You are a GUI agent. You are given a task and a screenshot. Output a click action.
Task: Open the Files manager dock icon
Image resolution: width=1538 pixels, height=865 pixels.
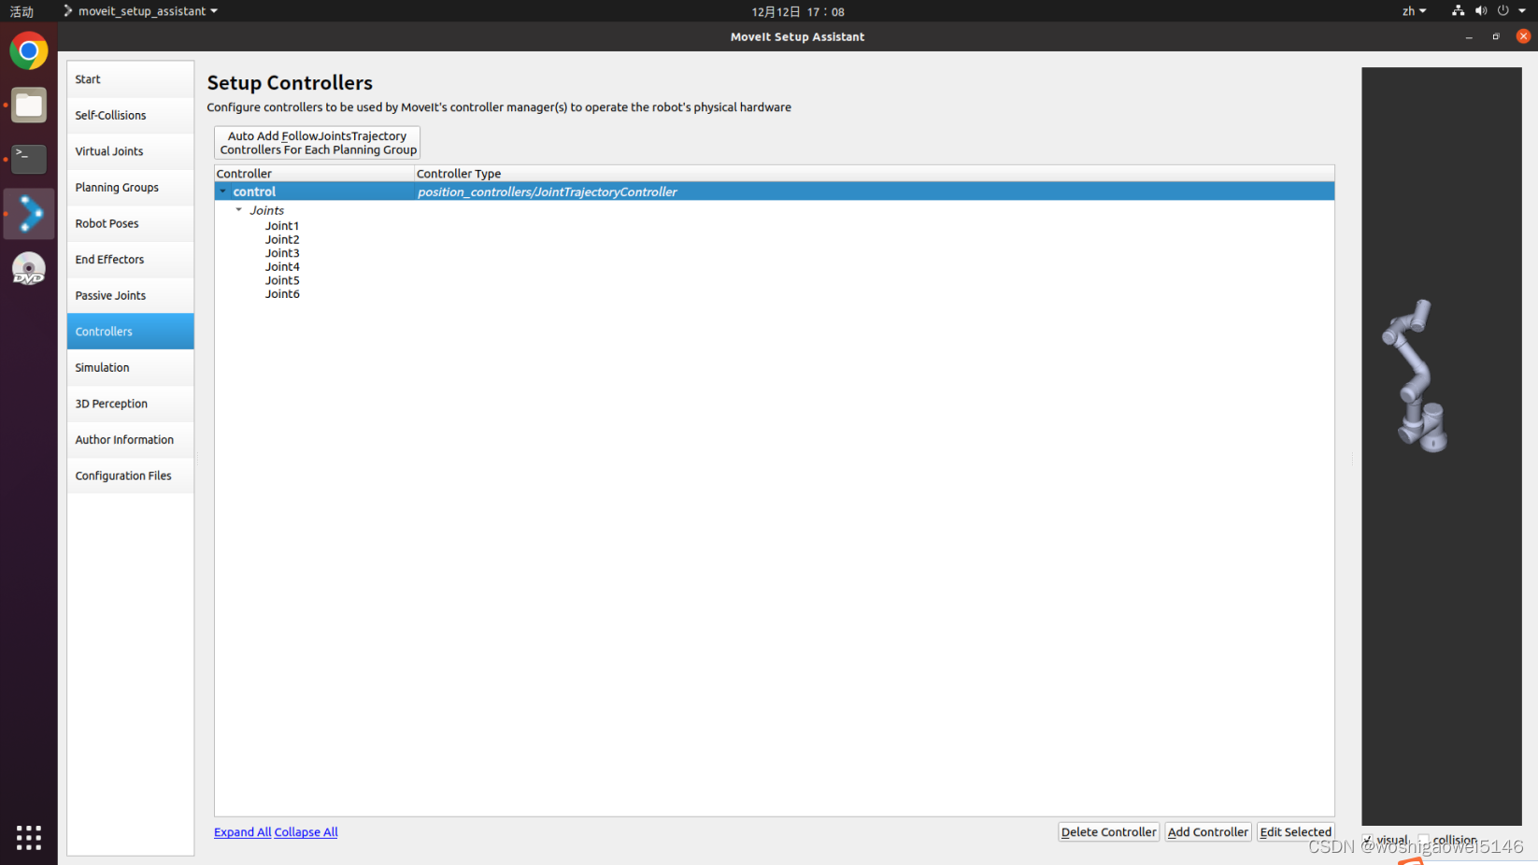coord(29,106)
